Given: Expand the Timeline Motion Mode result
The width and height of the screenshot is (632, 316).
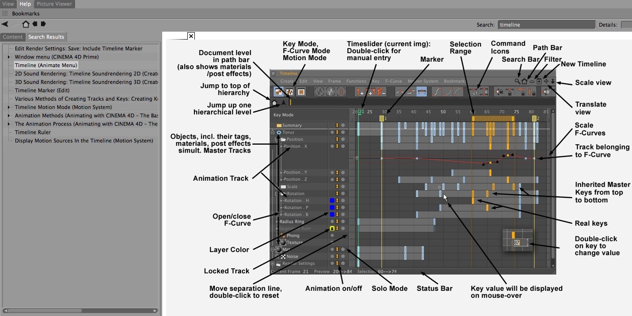Looking at the screenshot, I should pos(8,107).
